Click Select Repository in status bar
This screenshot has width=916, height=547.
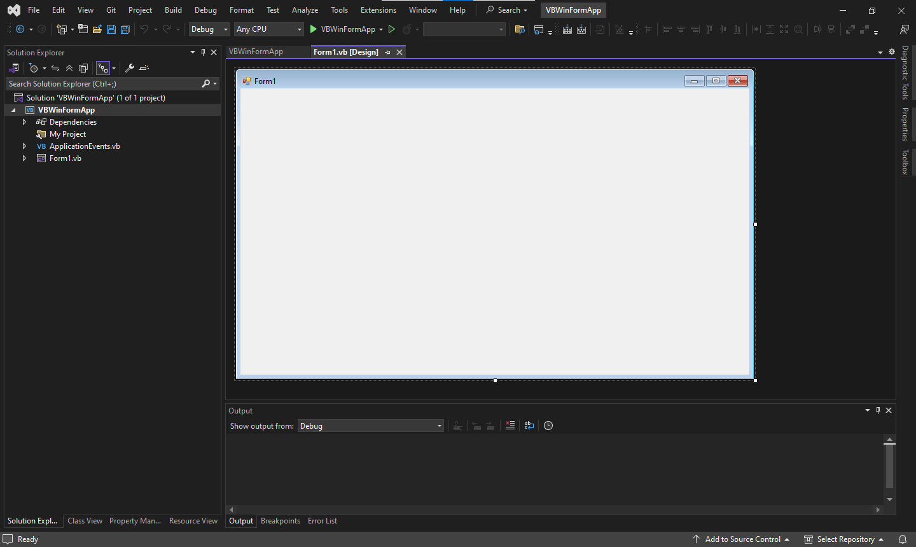[x=845, y=539]
